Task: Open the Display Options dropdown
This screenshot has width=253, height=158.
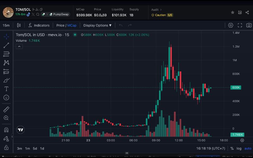Action: coord(97,25)
